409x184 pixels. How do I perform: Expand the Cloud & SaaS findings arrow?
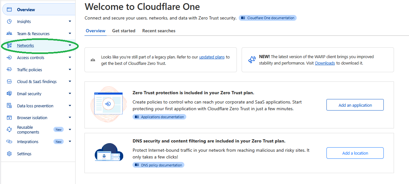[70, 81]
